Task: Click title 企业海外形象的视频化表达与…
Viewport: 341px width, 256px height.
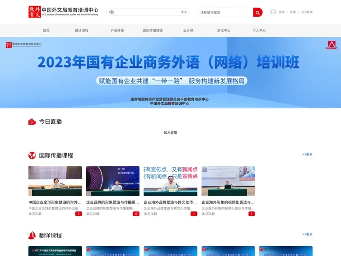Action: point(228,202)
